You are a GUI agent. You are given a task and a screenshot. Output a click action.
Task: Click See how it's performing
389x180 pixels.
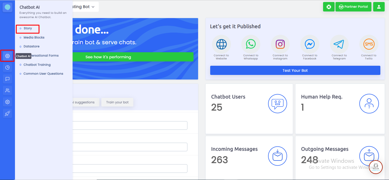tap(108, 57)
